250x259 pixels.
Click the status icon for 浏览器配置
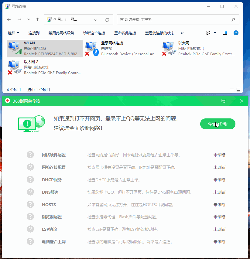[x=30, y=217]
